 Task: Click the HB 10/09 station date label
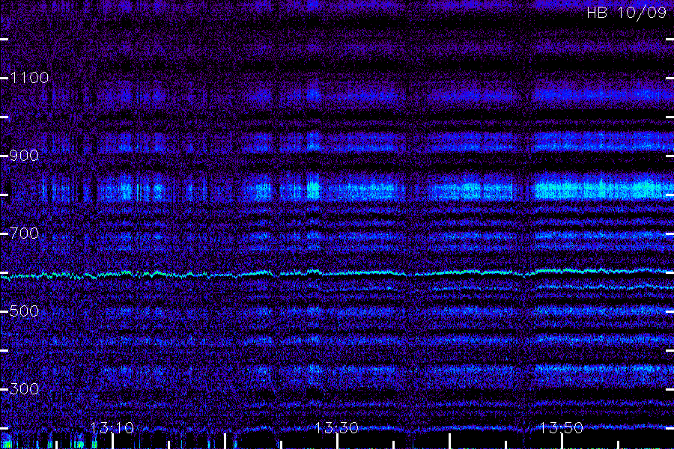626,13
